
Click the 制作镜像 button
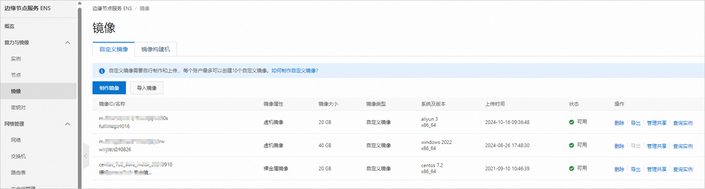[x=109, y=88]
